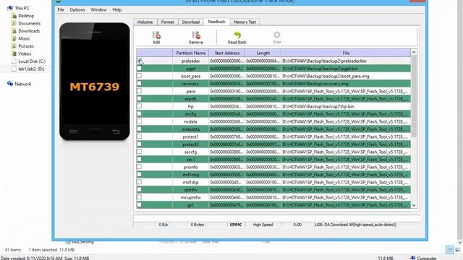Click the Start Address column header
The image size is (463, 260).
[x=226, y=53]
